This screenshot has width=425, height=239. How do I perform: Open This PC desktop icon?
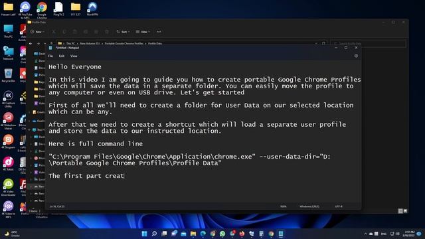pos(9,31)
